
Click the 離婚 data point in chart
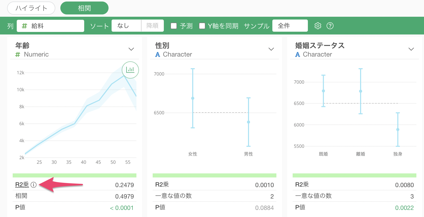point(361,91)
